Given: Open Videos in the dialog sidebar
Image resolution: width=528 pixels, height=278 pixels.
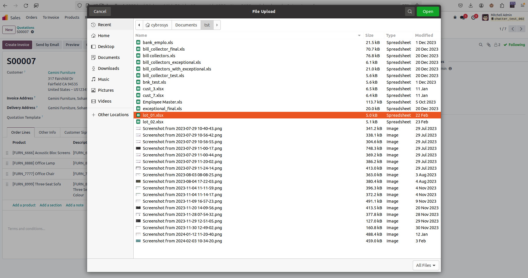Looking at the screenshot, I should [x=110, y=101].
